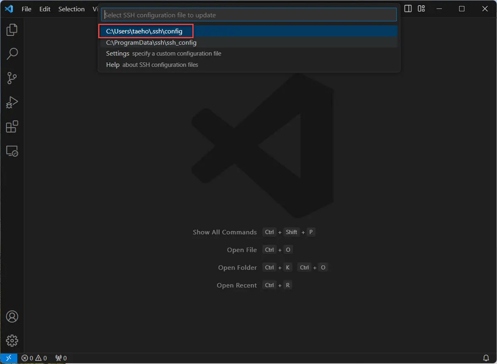Viewport: 497px width, 364px height.
Task: Open the Source Control panel icon
Action: coord(12,78)
